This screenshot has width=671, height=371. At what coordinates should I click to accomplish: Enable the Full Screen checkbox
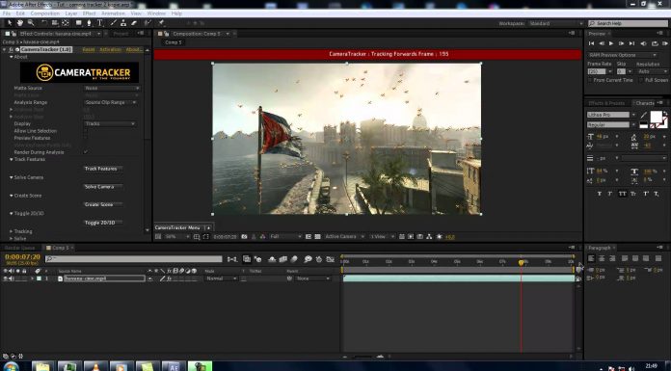pyautogui.click(x=640, y=80)
